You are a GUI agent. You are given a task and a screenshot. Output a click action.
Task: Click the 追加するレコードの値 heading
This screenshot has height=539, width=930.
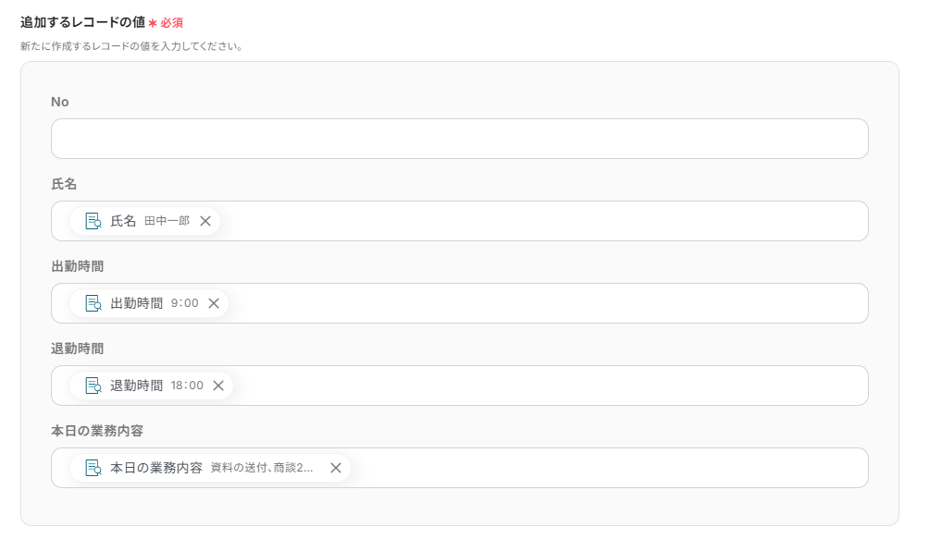pyautogui.click(x=82, y=21)
